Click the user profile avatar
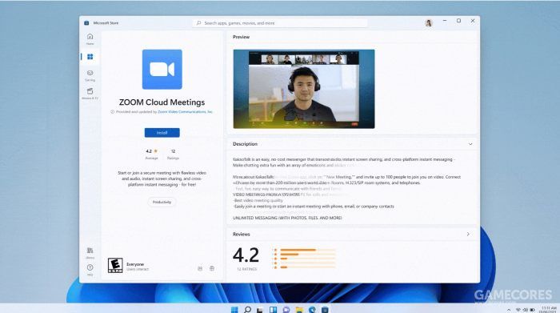This screenshot has width=560, height=313. (x=429, y=23)
